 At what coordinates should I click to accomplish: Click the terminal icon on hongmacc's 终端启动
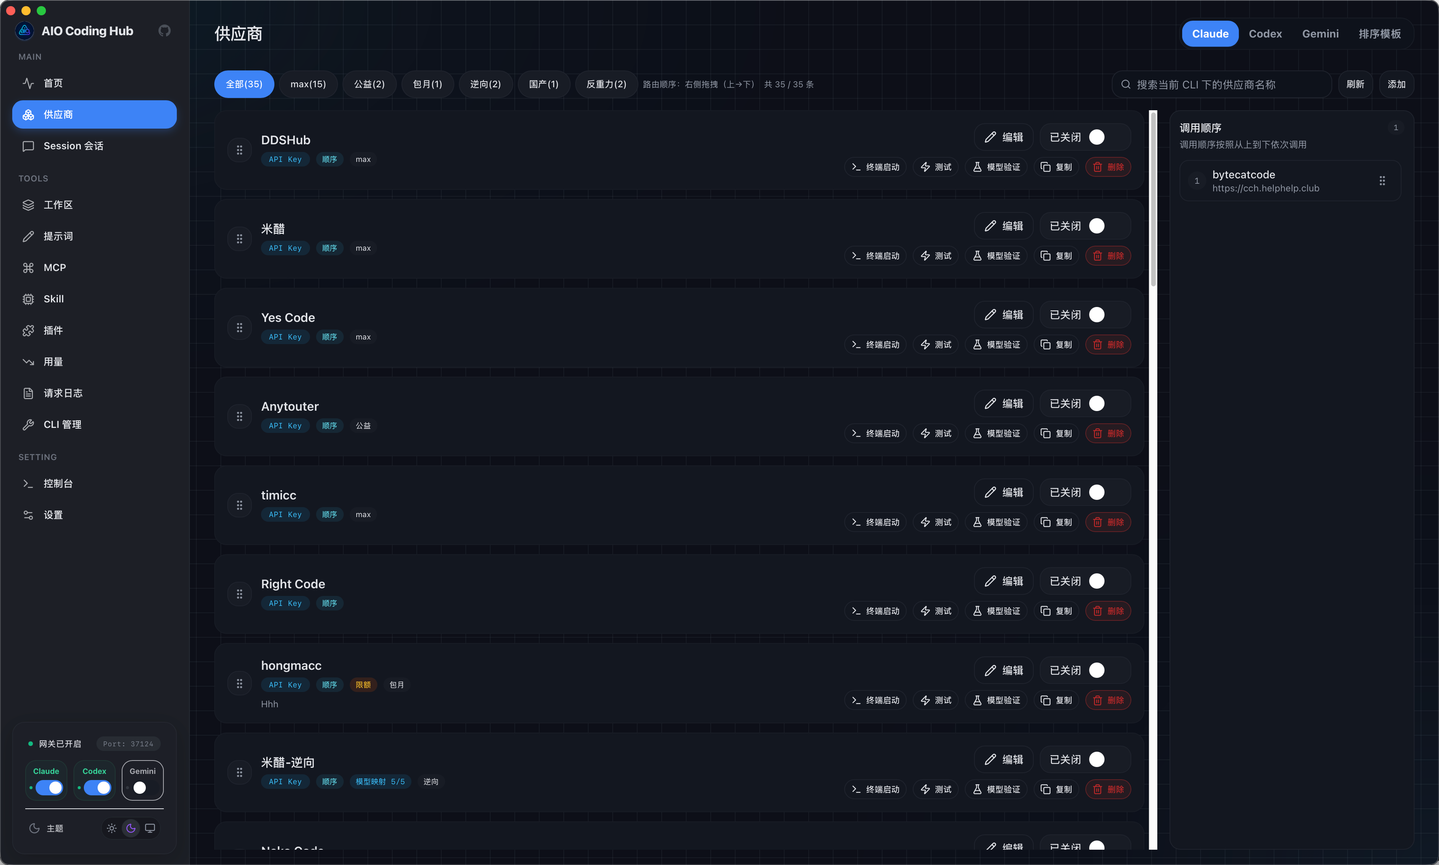click(x=856, y=700)
